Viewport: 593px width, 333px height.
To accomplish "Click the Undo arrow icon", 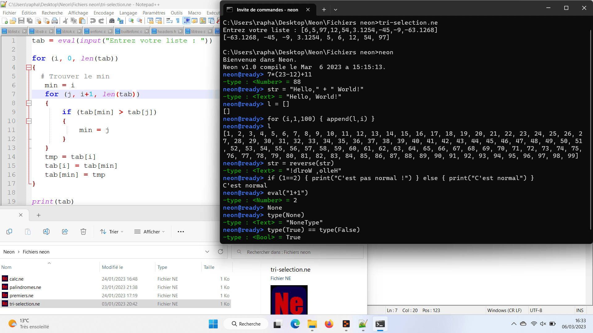I will (93, 21).
